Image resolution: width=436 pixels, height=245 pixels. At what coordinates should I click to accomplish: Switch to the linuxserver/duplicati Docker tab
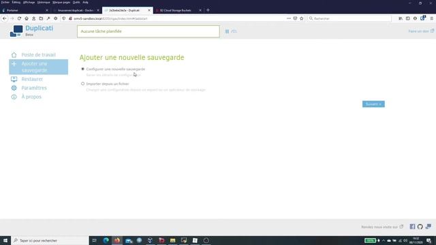pyautogui.click(x=76, y=10)
